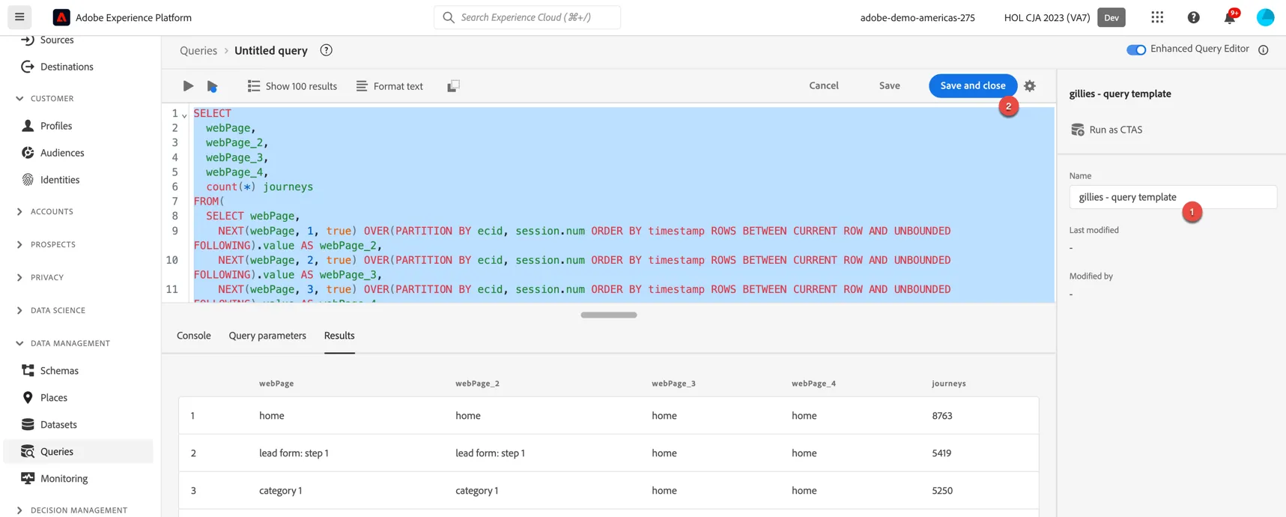
Task: Click the copy query icon
Action: pos(453,86)
